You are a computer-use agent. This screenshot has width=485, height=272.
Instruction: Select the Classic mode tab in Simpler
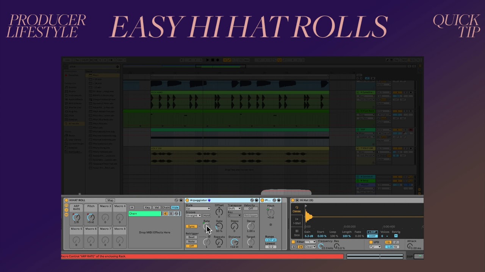click(297, 209)
